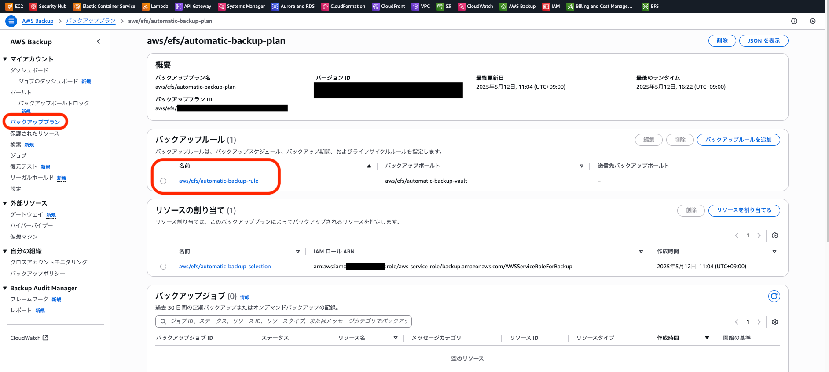This screenshot has width=829, height=372.
Task: Open Lambda service shortcut
Action: click(155, 6)
